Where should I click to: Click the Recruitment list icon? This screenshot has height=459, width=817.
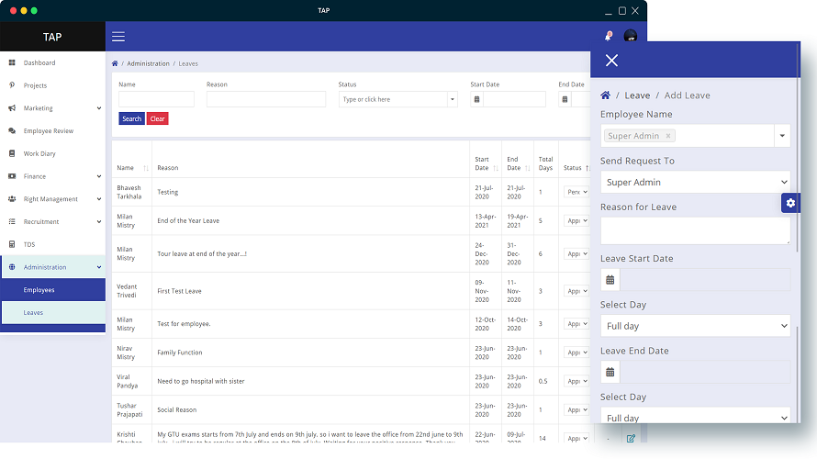coord(12,221)
